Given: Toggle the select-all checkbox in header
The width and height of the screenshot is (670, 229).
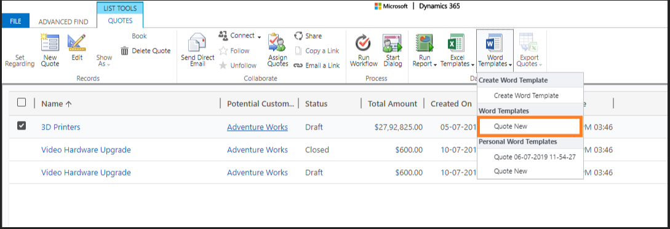Looking at the screenshot, I should click(22, 103).
